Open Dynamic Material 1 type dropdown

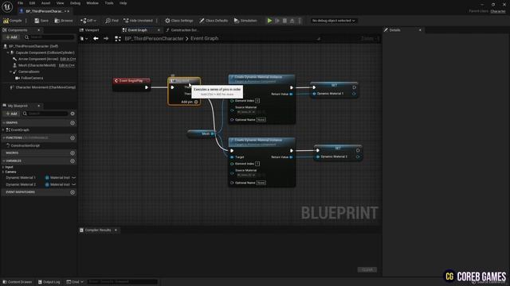click(57, 178)
